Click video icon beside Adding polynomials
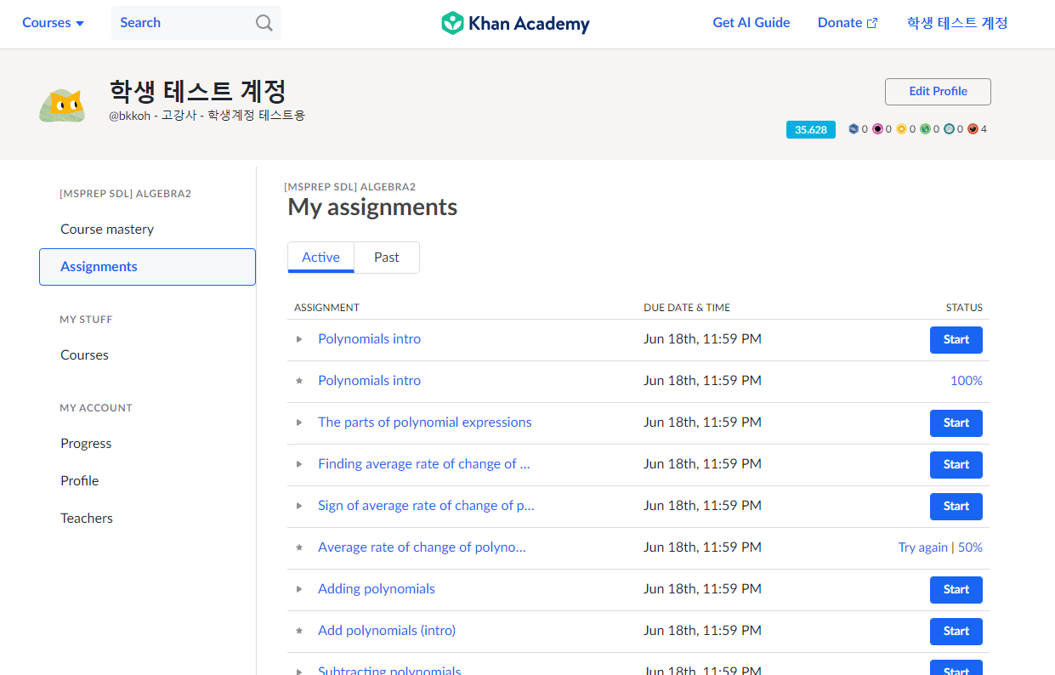Viewport: 1055px width, 675px height. (299, 589)
